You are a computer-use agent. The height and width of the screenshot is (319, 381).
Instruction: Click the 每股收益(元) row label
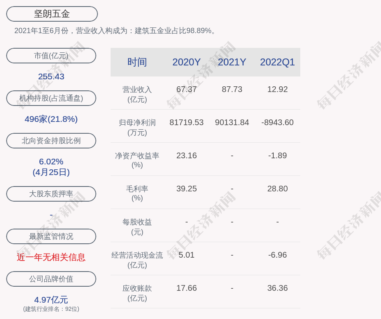click(x=137, y=227)
